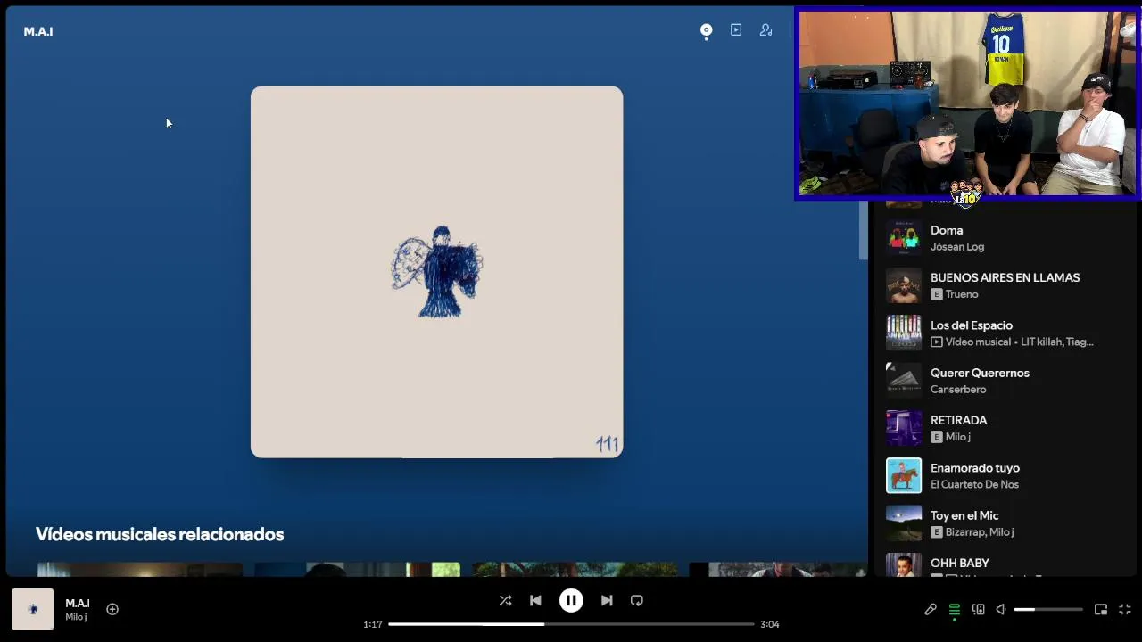Play Toy en el Mic from queue
Image resolution: width=1142 pixels, height=642 pixels.
(1005, 523)
